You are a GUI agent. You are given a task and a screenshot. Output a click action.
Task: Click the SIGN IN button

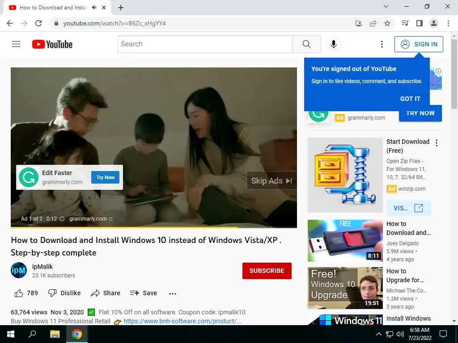[419, 44]
